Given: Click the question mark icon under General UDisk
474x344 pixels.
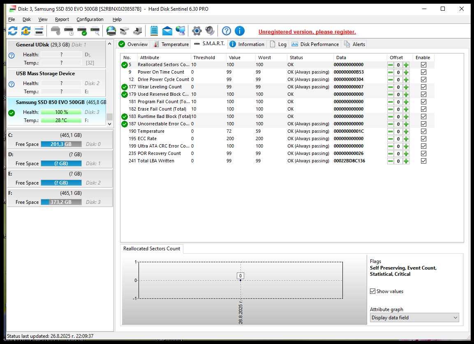Looking at the screenshot, I should click(12, 55).
